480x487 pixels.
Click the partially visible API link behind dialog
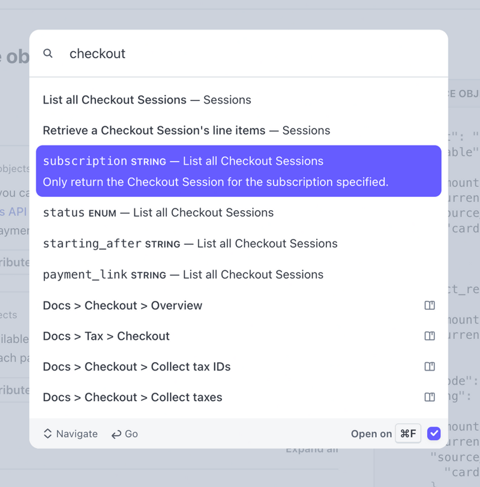tap(11, 212)
